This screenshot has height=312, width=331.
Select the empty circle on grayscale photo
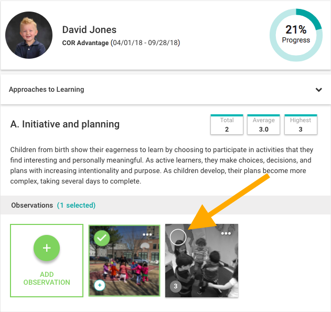coord(178,237)
